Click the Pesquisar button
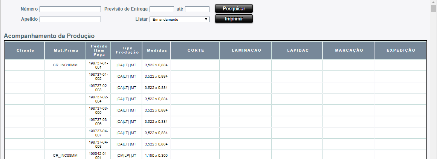437x159 pixels. [x=234, y=9]
